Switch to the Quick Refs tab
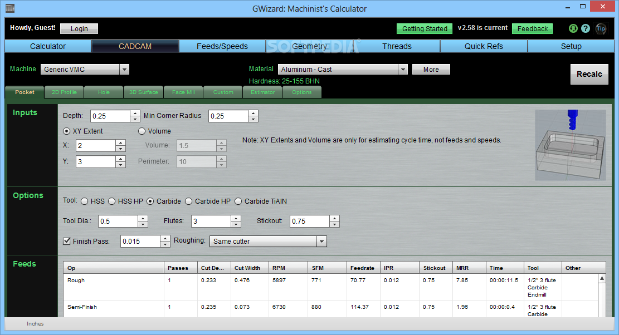The width and height of the screenshot is (619, 335). [484, 46]
